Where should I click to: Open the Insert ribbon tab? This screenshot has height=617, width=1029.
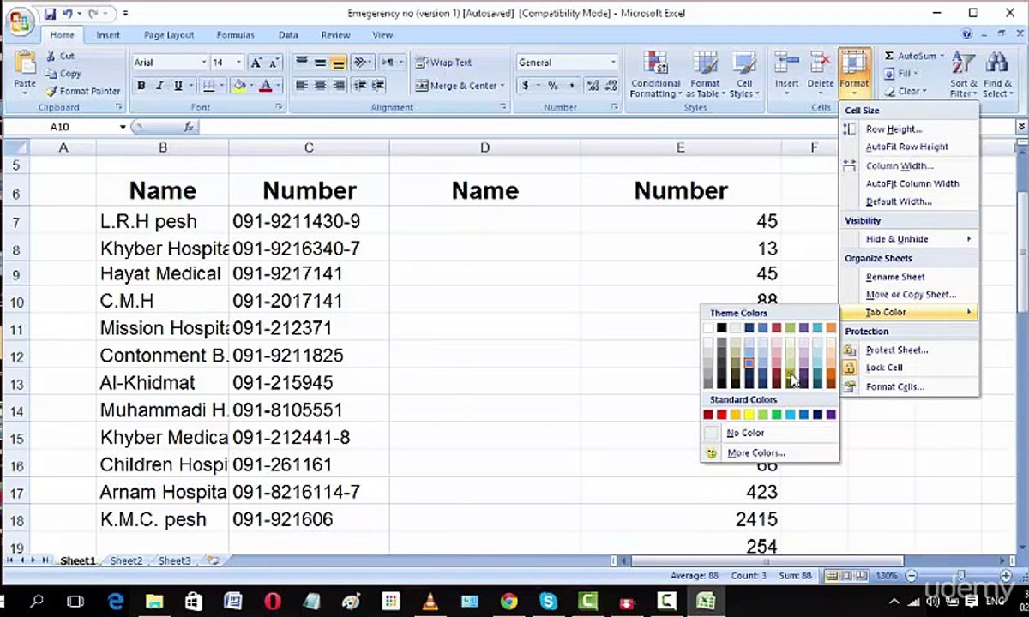[108, 35]
